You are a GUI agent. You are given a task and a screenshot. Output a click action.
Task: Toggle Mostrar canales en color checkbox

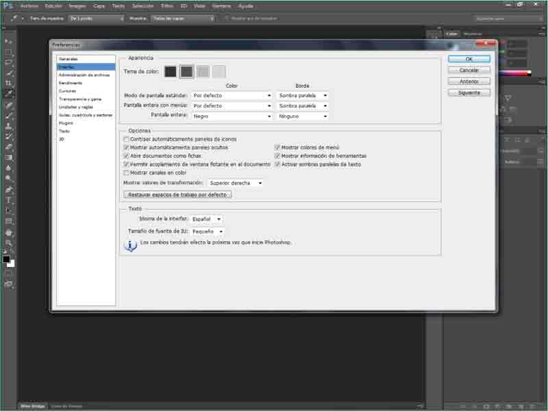coord(126,173)
